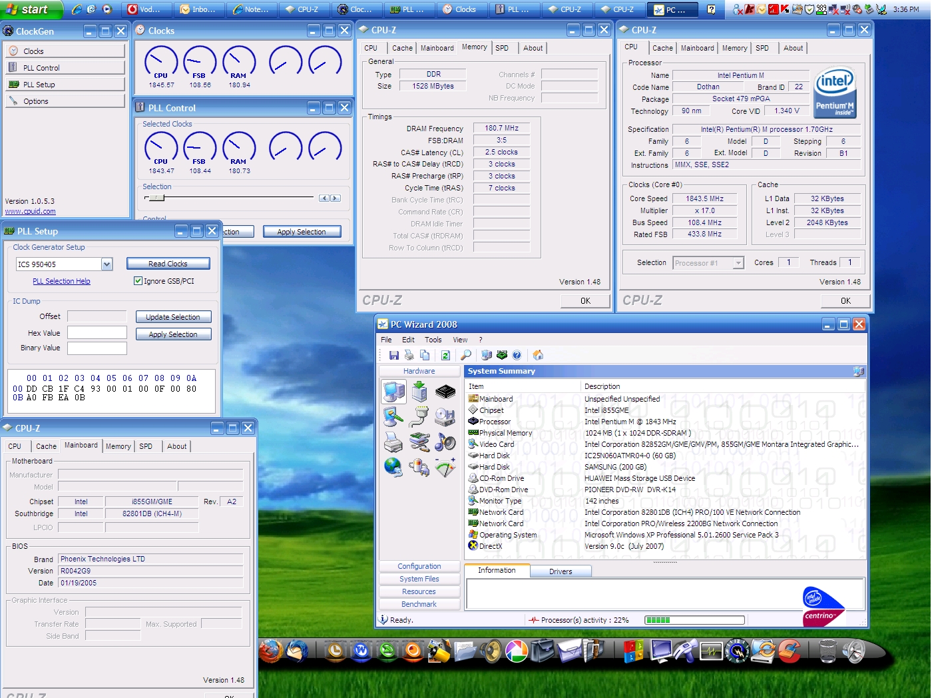The width and height of the screenshot is (932, 698).
Task: Open the Configuration section in PC Wizard
Action: (419, 566)
